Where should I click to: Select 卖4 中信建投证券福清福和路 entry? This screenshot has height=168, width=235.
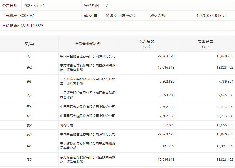(x=88, y=146)
